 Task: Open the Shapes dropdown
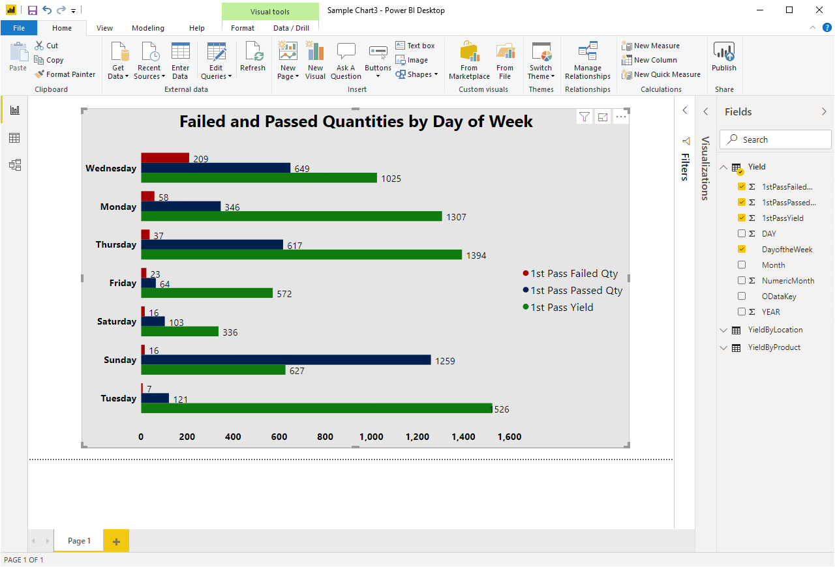[x=417, y=74]
